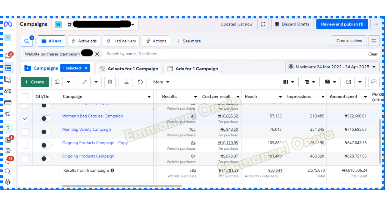The image size is (385, 206).
Task: Uncheck Women's Bag Carousel Campaign checkbox
Action: [25, 119]
